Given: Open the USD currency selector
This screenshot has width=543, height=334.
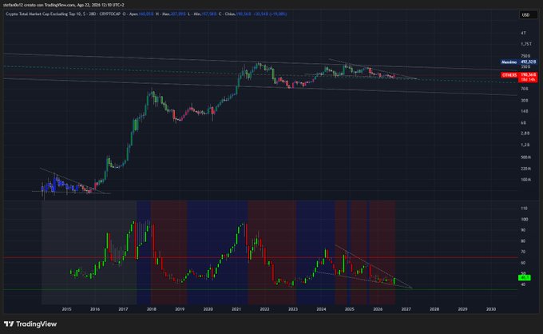Looking at the screenshot, I should (x=528, y=15).
